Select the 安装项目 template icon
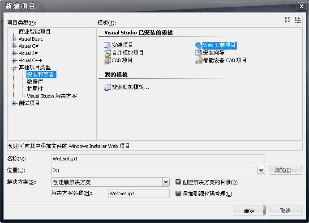This screenshot has height=223, width=309. click(107, 45)
